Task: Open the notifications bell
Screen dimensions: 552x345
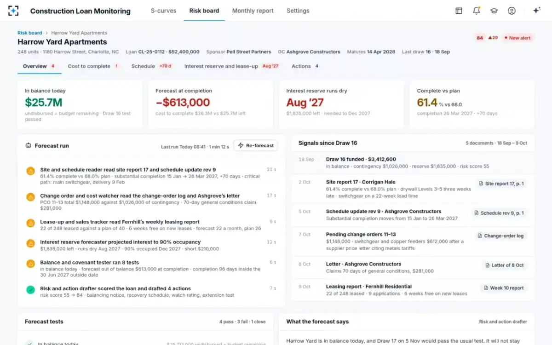Action: tap(476, 11)
